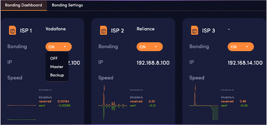Click received value 0.25

(x=152, y=102)
